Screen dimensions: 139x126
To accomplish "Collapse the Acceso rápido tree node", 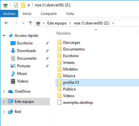I will [x=4, y=36].
